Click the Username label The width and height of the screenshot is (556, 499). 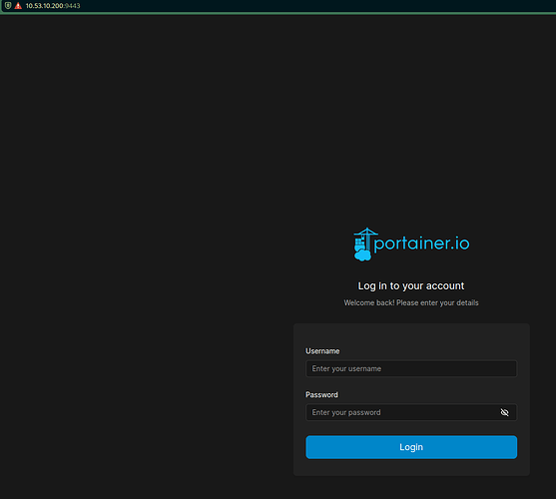pos(322,351)
